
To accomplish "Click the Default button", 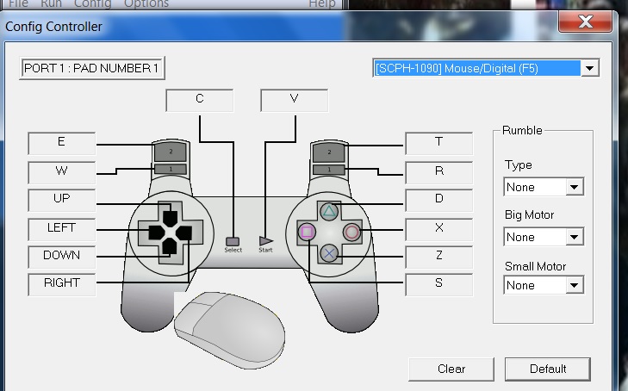I will click(x=548, y=369).
